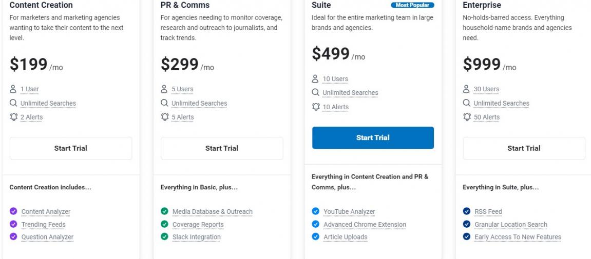591x259 pixels.
Task: Click the bell icon next to 10 Alerts
Action: pyautogui.click(x=316, y=107)
